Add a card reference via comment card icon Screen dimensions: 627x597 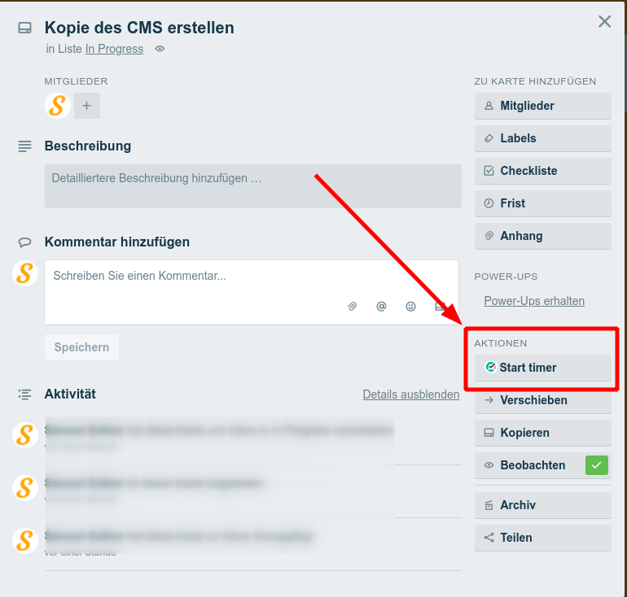coord(440,307)
